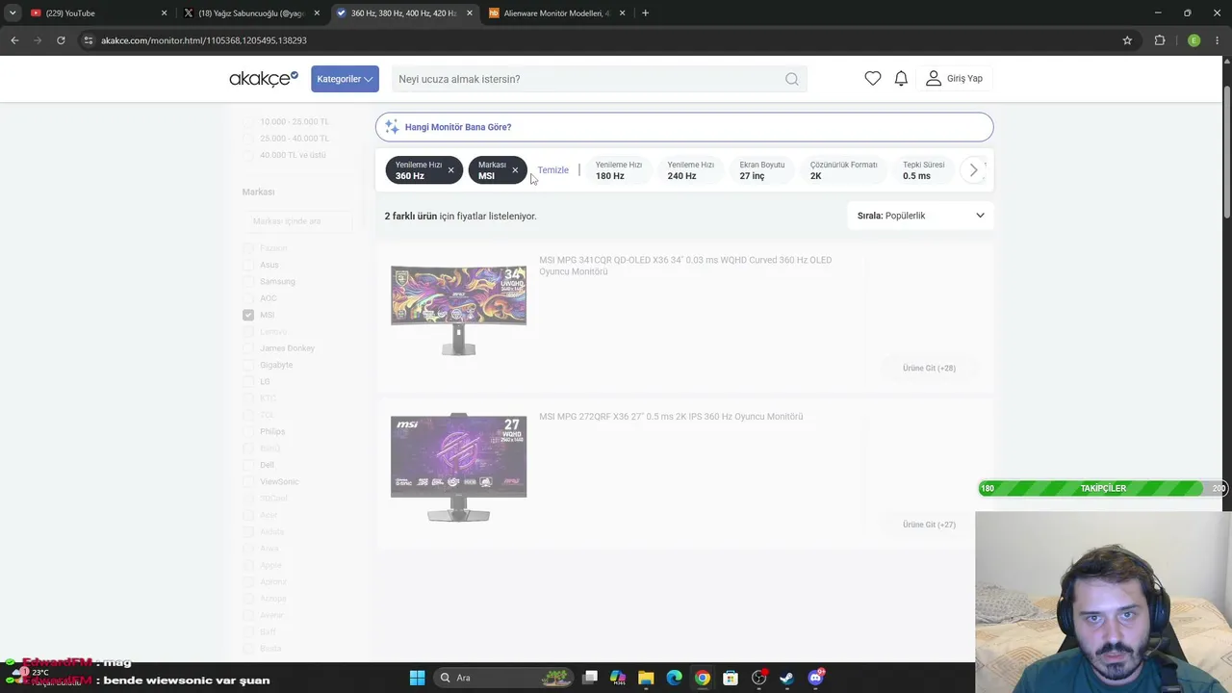Image resolution: width=1232 pixels, height=693 pixels.
Task: Go back in the browser
Action: click(14, 40)
